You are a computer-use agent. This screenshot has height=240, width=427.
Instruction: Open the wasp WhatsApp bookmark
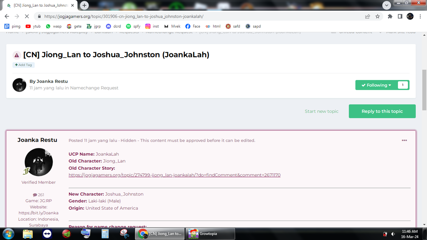tap(54, 26)
